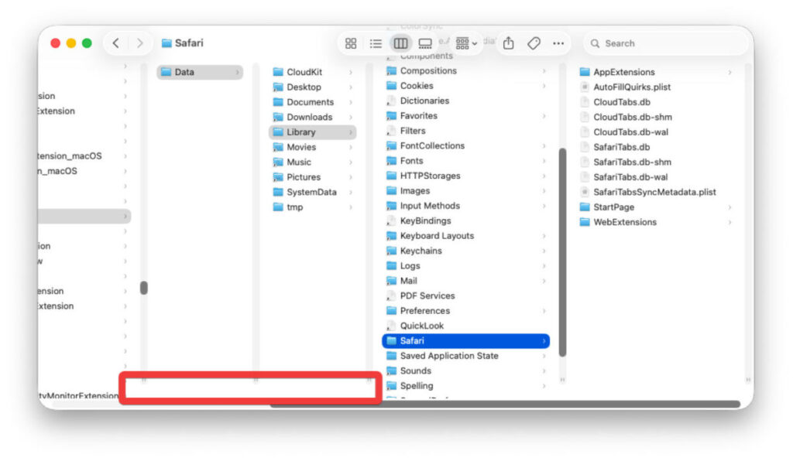The width and height of the screenshot is (793, 461).
Task: Open the Documents folder
Action: click(313, 102)
